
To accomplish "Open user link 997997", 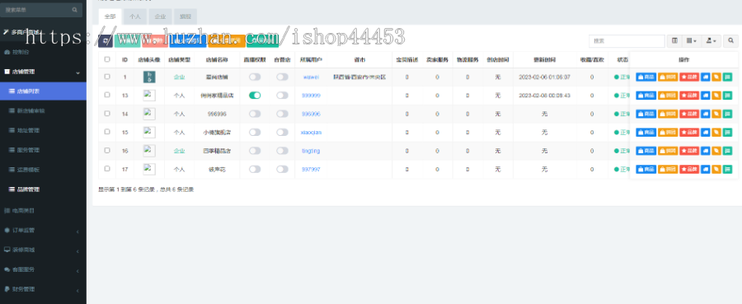I will [311, 169].
